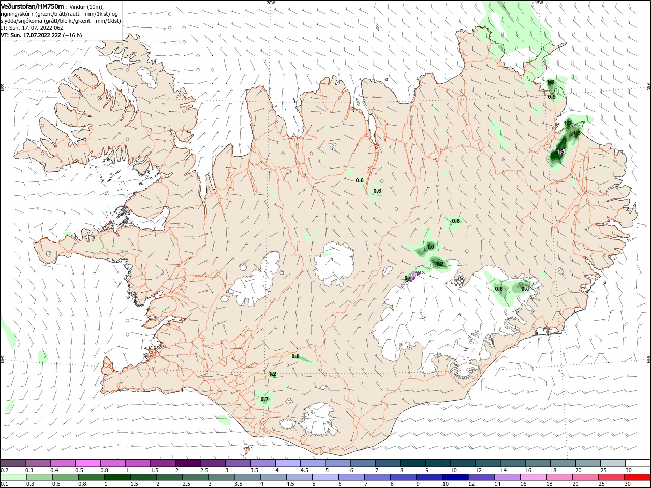Click the slate blue swatch labeled 6 in top row
The height and width of the screenshot is (488, 651).
tap(363, 463)
